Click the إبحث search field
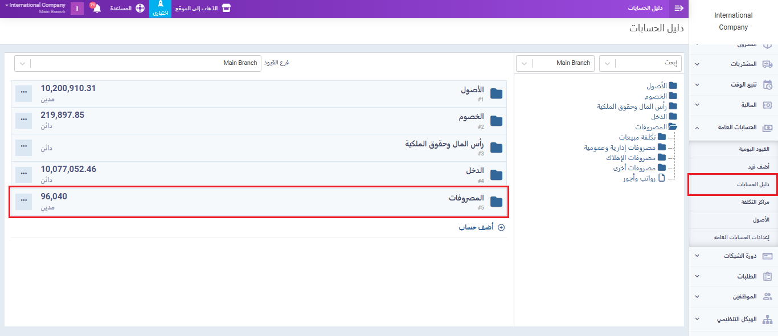 (647, 63)
